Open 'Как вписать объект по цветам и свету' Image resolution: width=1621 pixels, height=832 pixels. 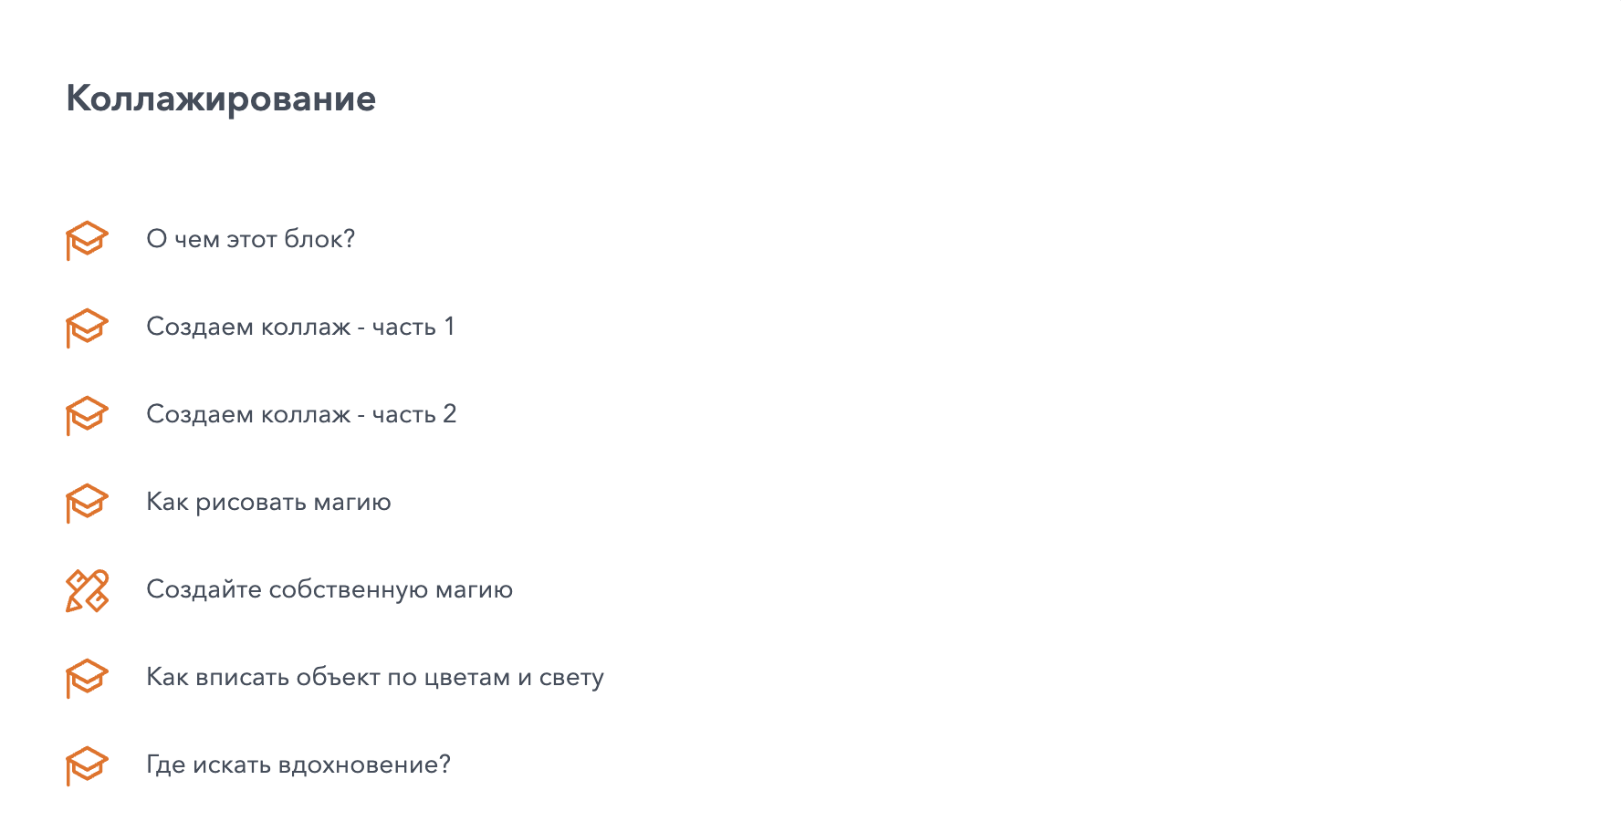click(x=374, y=677)
